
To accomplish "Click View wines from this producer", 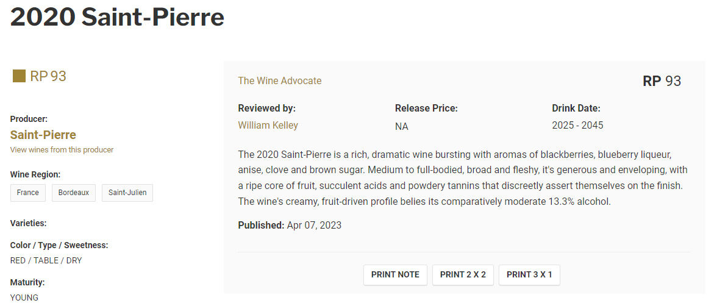I will tap(62, 150).
